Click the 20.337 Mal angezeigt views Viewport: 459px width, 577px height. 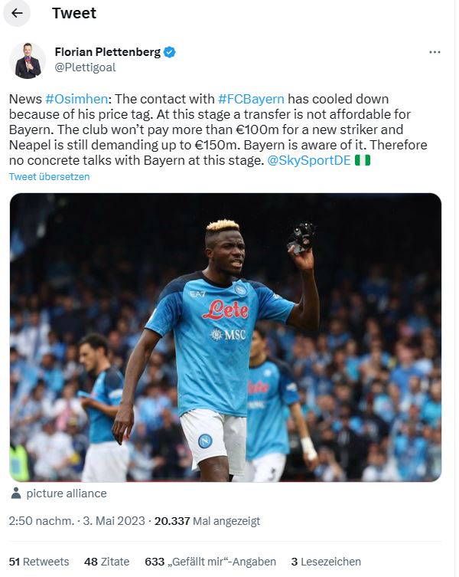point(207,521)
